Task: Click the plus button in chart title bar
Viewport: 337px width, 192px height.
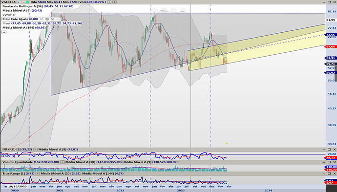Action: tap(115, 2)
